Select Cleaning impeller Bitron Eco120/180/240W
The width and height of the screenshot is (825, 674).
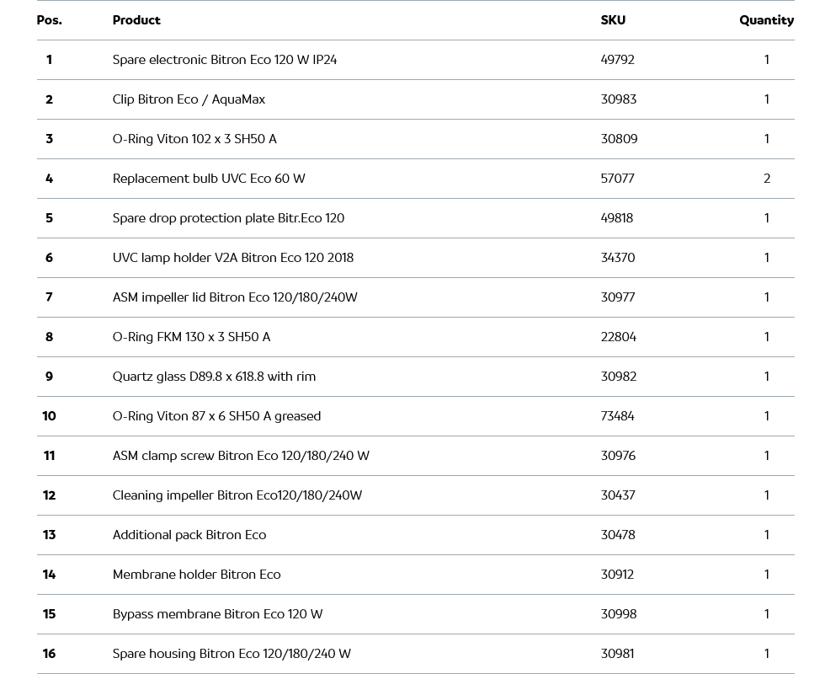[x=237, y=495]
